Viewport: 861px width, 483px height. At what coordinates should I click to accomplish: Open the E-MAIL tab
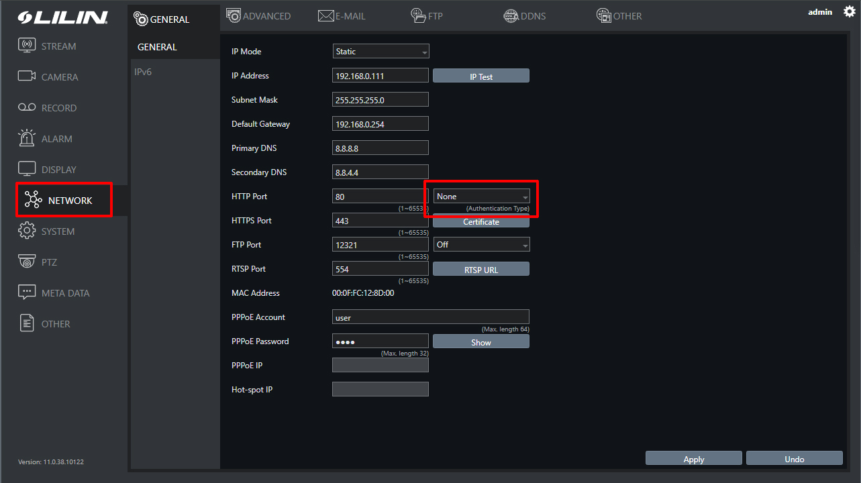coord(342,16)
